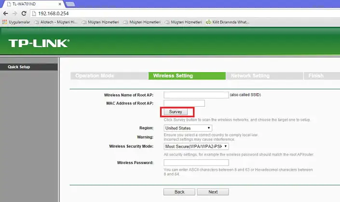This screenshot has height=202, width=340.
Task: Go to the Operation Mode step tab
Action: pos(109,76)
